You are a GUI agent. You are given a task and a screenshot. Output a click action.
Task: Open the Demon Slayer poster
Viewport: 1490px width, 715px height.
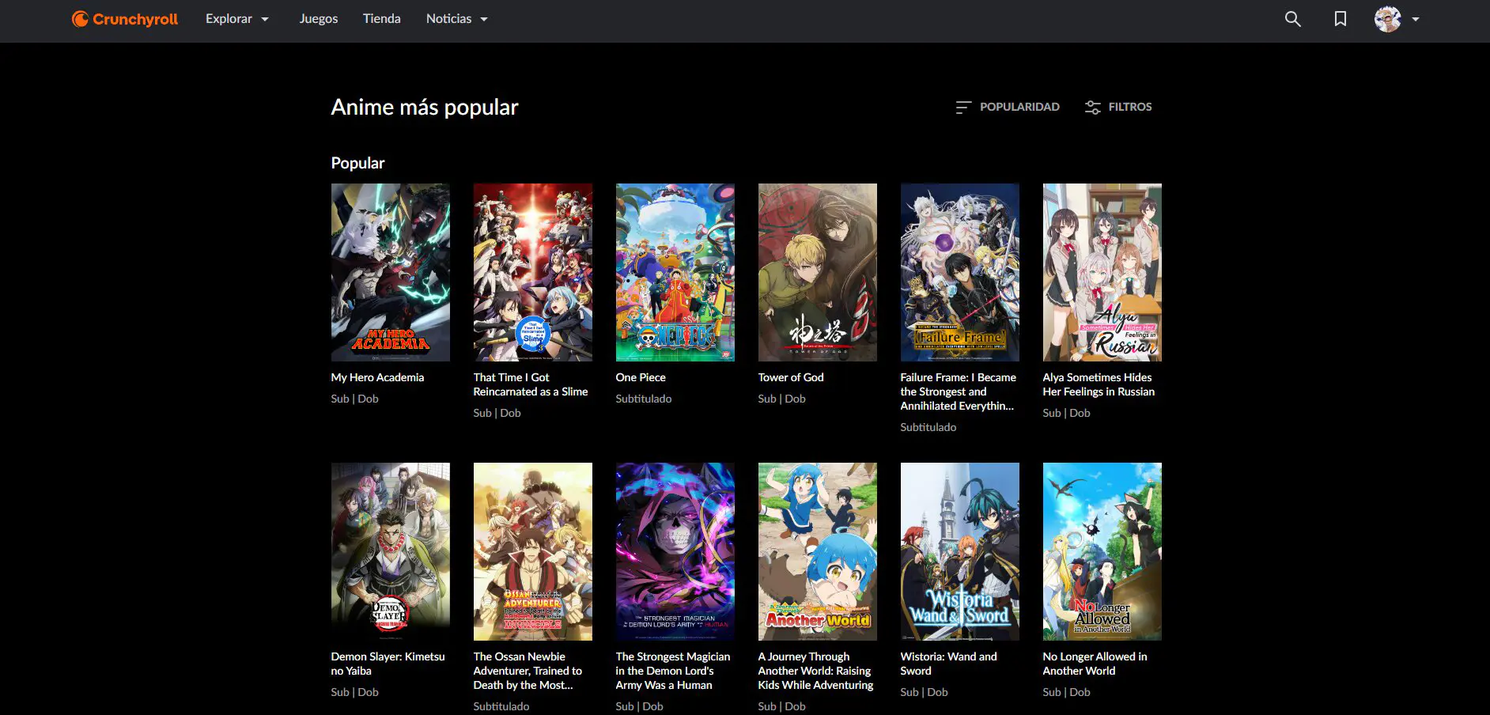391,551
